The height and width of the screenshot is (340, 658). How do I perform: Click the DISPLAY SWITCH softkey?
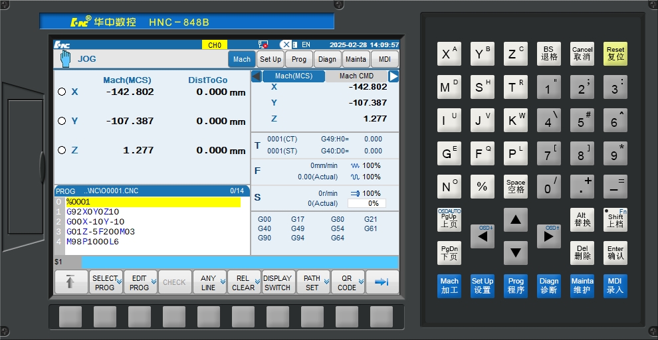(x=277, y=282)
